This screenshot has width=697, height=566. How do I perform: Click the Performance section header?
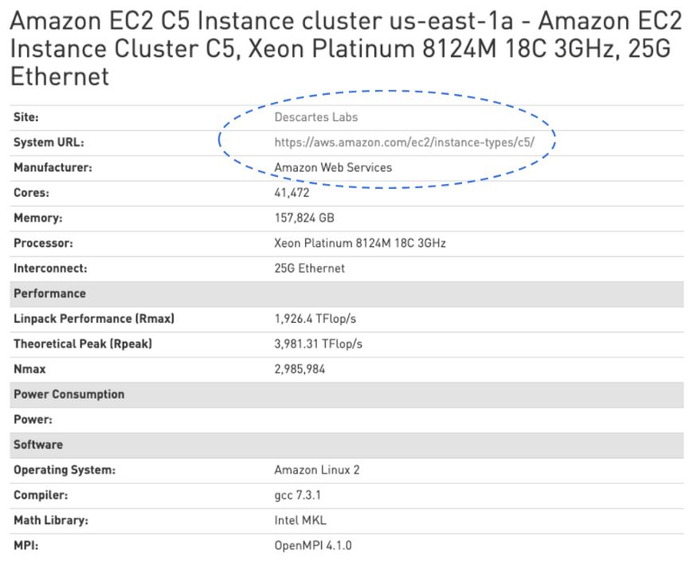(x=49, y=293)
